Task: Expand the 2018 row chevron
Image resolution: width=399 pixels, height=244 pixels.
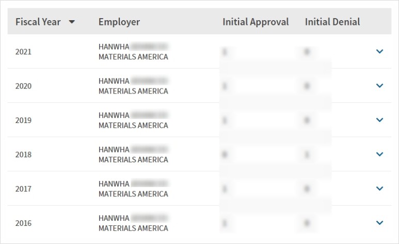Action: tap(379, 154)
